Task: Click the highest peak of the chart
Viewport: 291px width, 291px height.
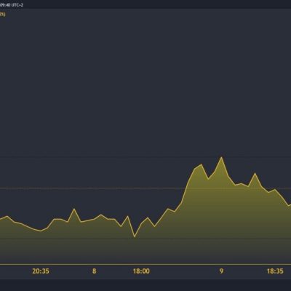Action: [221, 157]
